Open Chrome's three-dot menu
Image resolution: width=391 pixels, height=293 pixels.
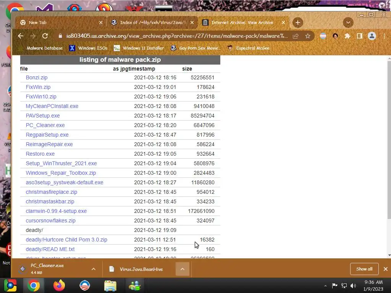tap(384, 36)
